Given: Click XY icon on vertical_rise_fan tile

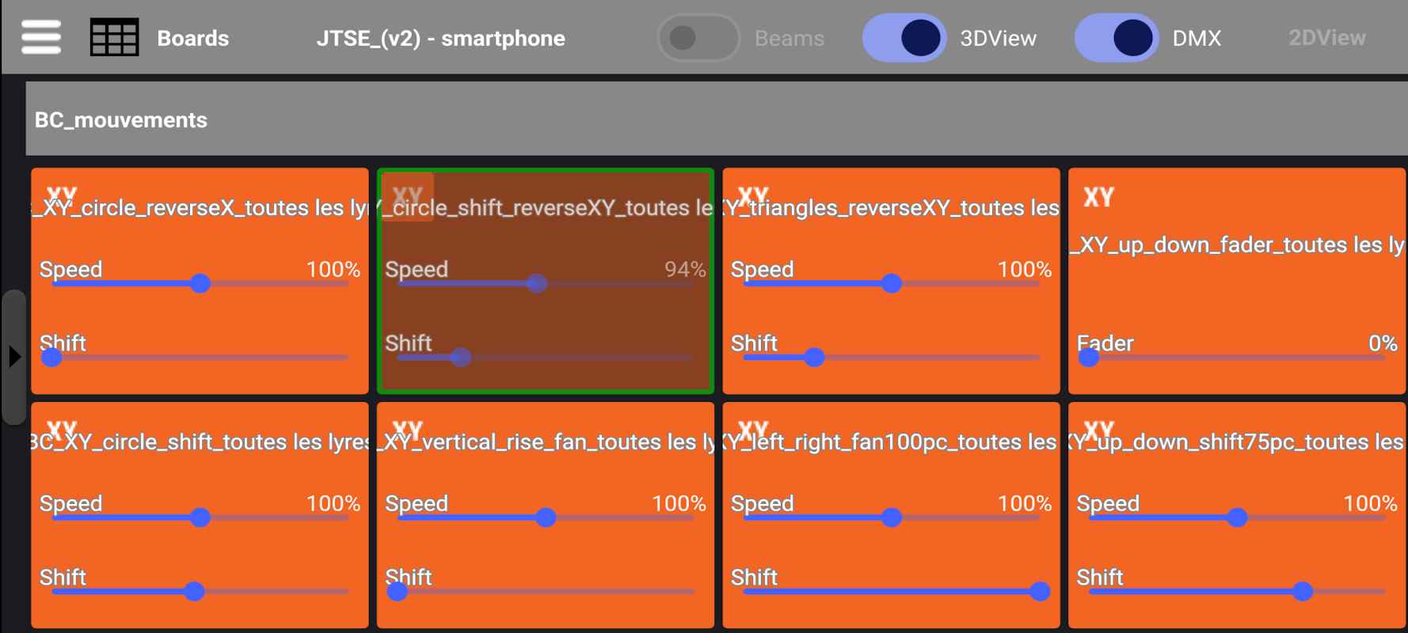Looking at the screenshot, I should point(407,429).
